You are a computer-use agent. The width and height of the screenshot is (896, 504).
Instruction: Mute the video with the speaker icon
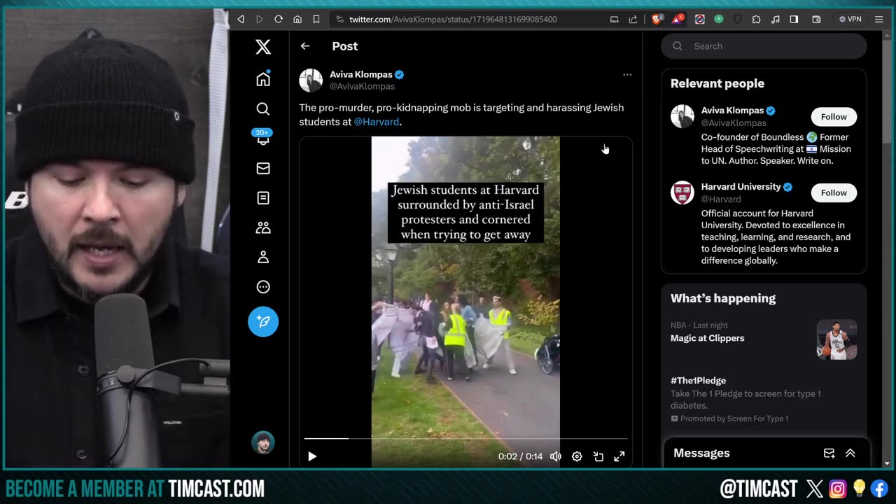[556, 456]
